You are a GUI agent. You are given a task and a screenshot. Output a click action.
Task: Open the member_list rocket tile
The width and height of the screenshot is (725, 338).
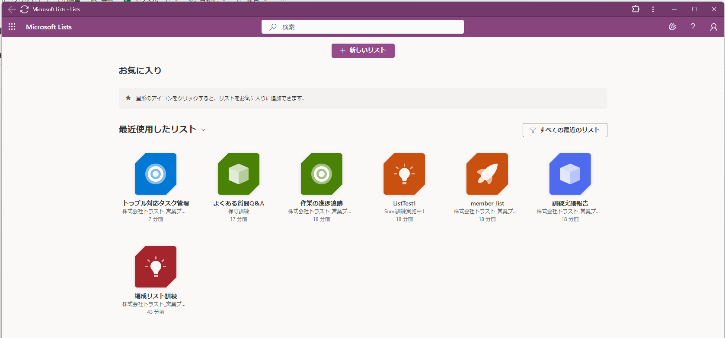(487, 174)
